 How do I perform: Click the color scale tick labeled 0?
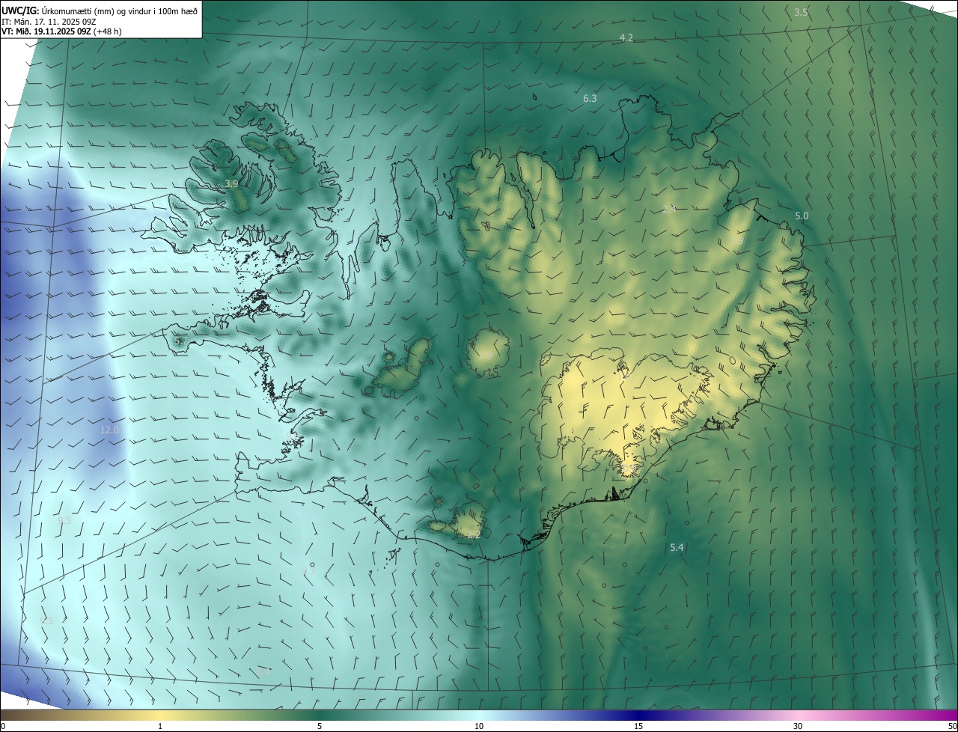tap(3, 727)
